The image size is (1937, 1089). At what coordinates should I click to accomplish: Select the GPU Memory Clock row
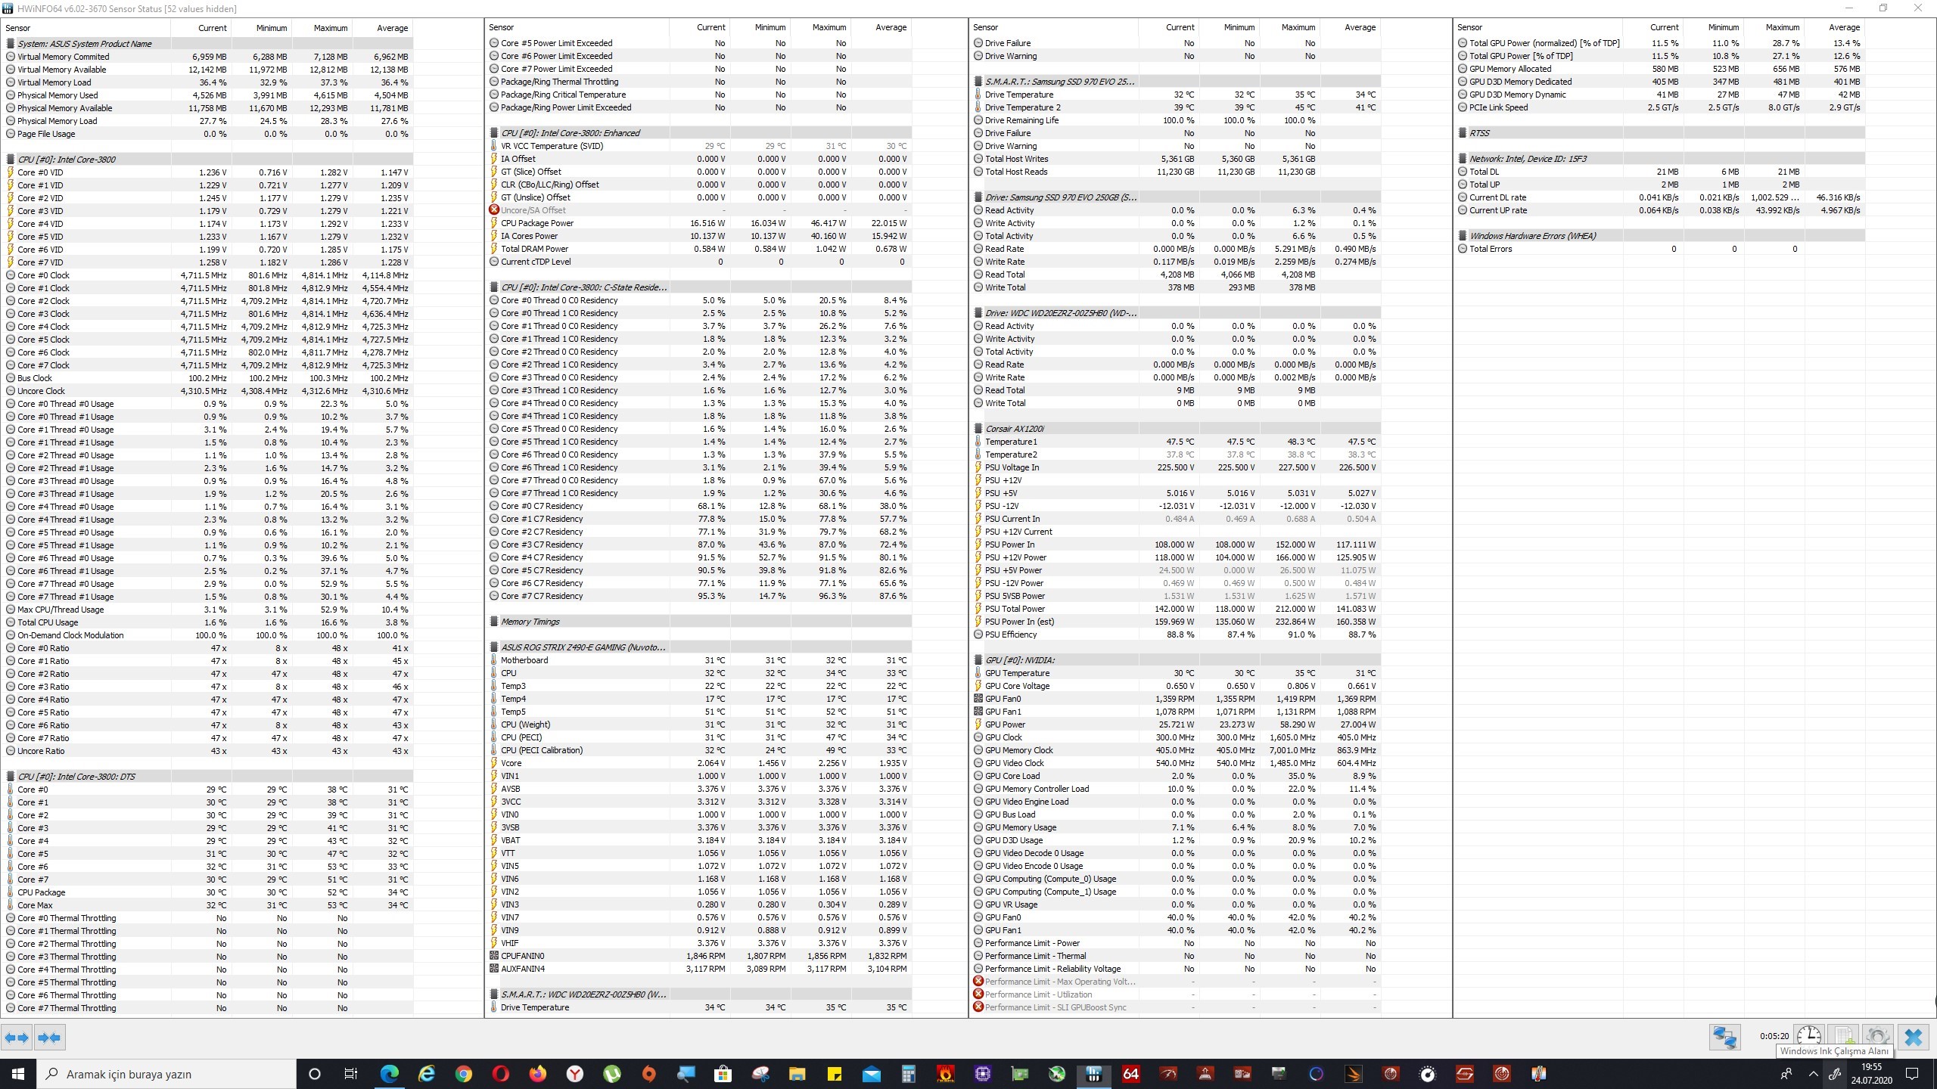point(1177,750)
